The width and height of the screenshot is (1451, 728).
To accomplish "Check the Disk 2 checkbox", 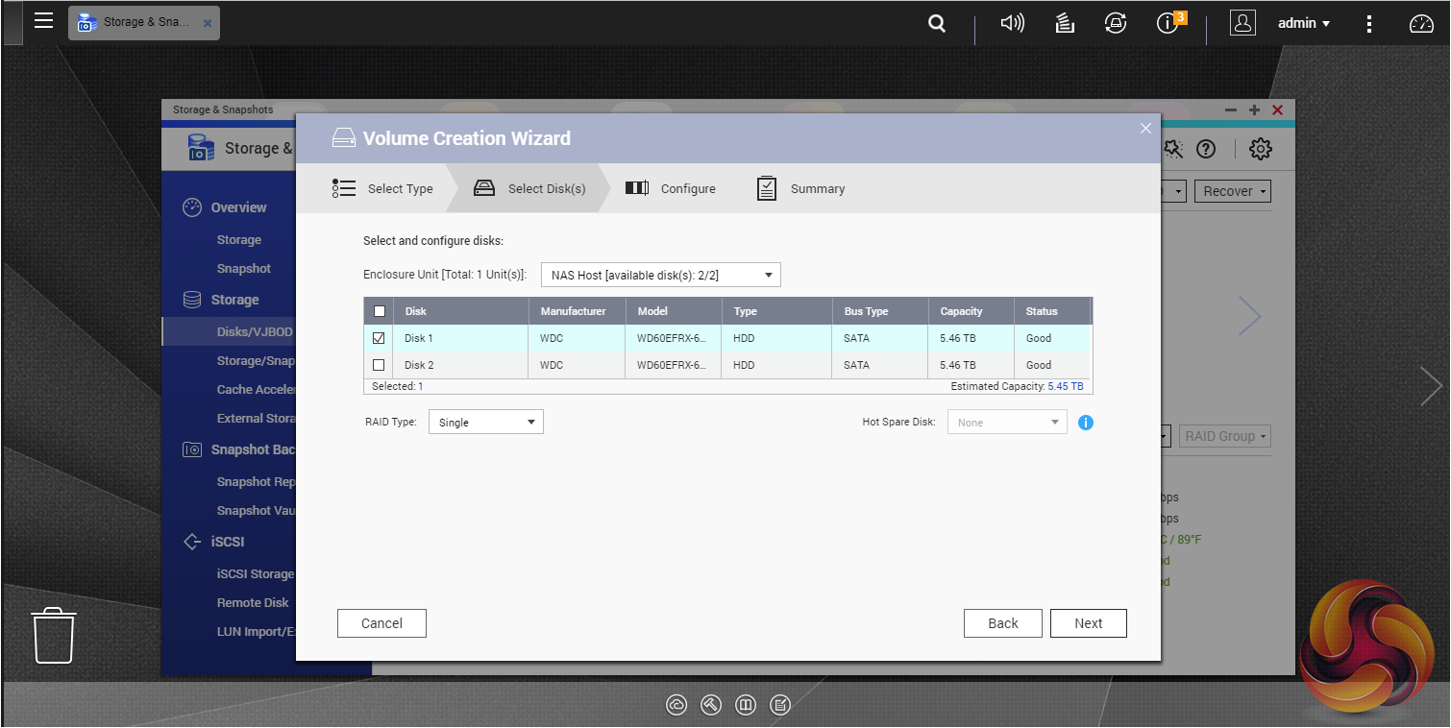I will [x=379, y=365].
